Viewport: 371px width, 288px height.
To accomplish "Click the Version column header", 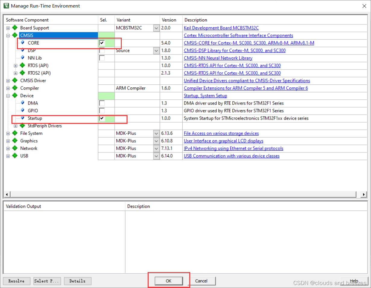I will pyautogui.click(x=171, y=20).
